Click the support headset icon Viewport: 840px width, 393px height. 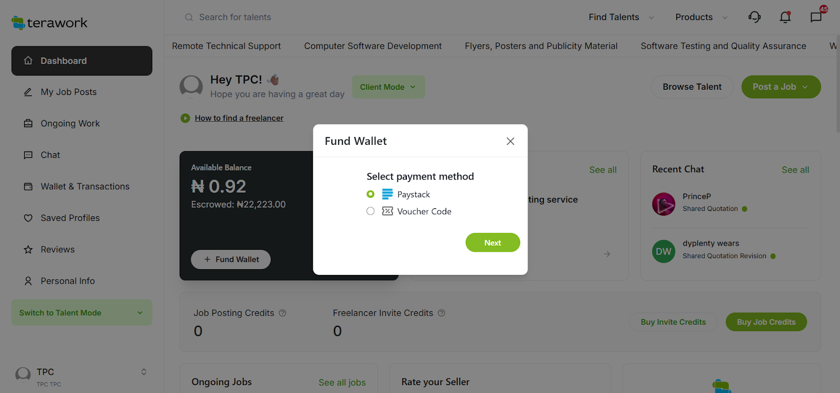tap(754, 17)
